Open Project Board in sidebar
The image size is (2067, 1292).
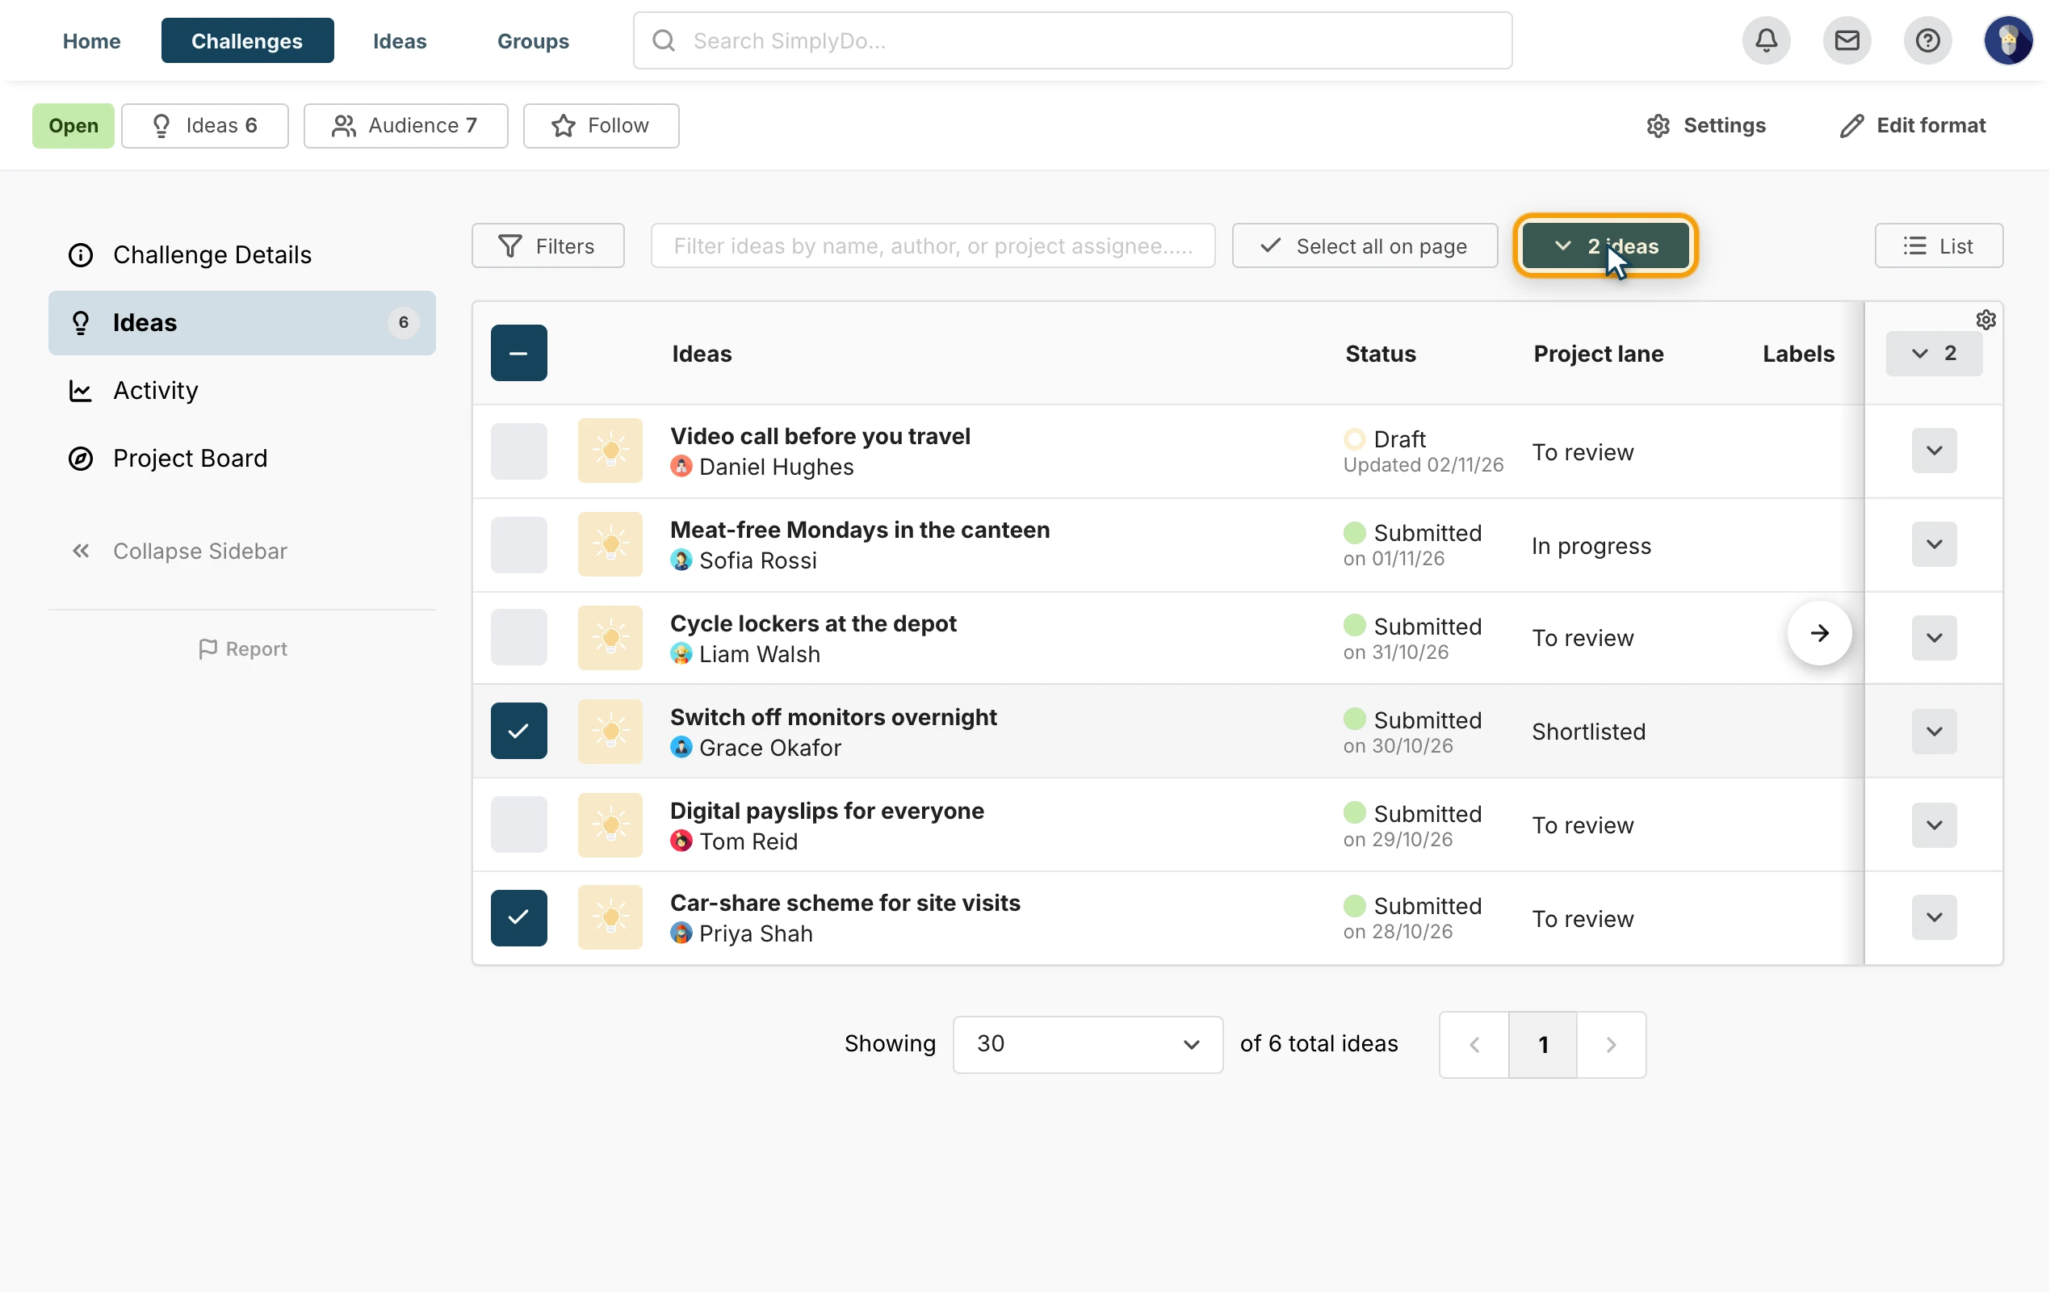coord(241,459)
